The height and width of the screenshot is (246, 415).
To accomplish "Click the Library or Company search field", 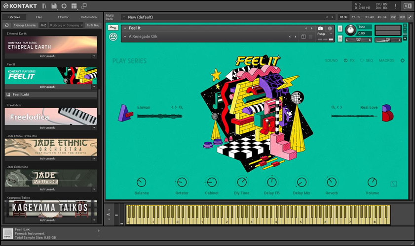I will 66,25.
